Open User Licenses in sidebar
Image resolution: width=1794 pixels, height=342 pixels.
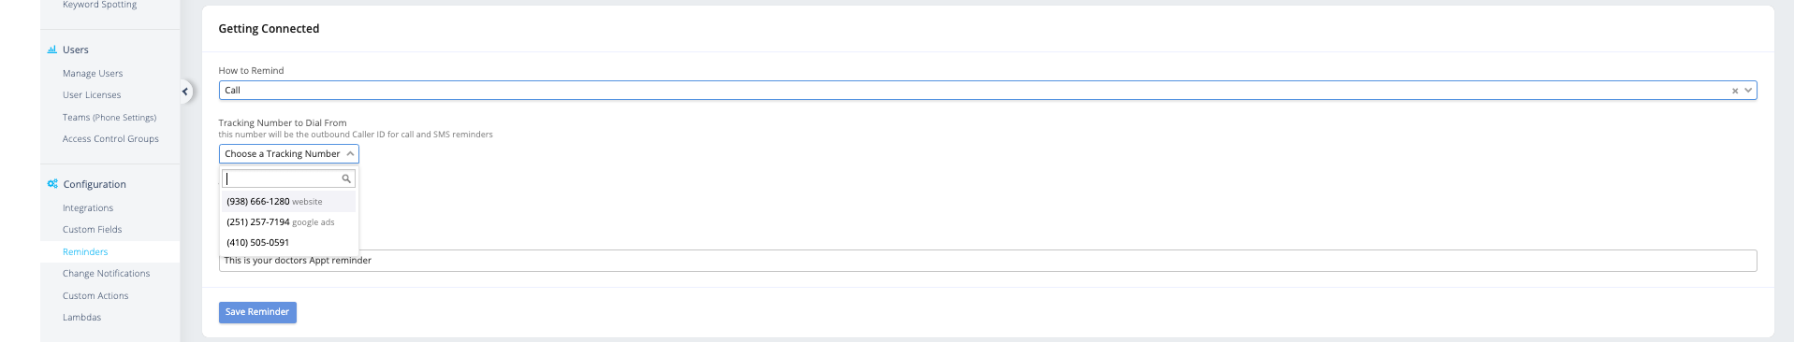point(92,95)
